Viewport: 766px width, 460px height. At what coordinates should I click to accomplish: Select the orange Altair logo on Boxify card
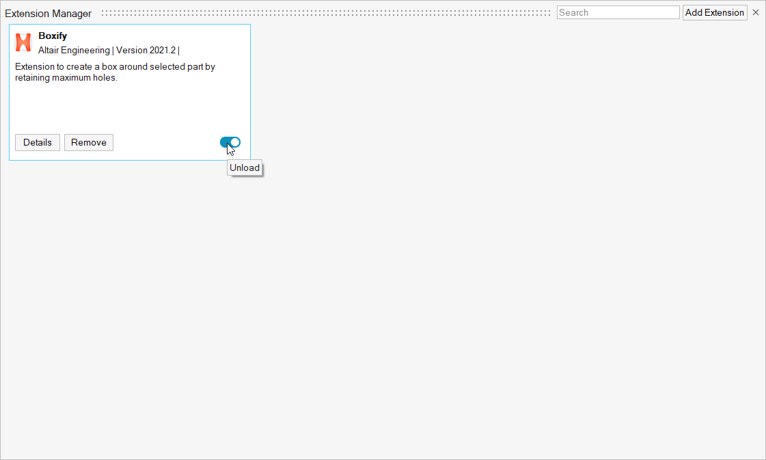click(23, 42)
